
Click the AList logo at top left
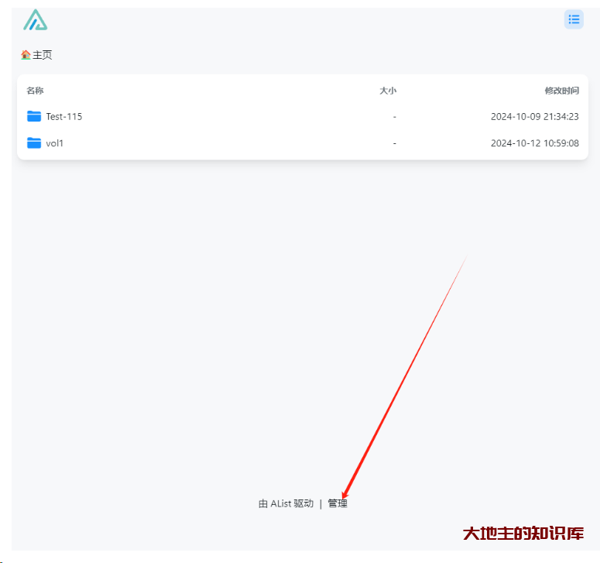[36, 20]
